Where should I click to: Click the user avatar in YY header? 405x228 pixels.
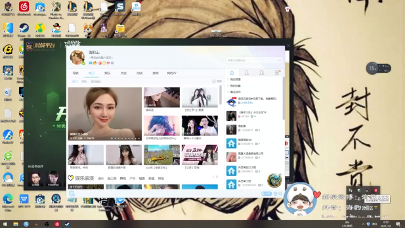(77, 57)
